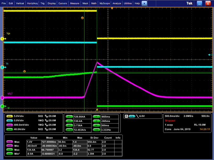The image size is (214, 160).
Task: Click the falling edge trigger slope icon
Action: (137, 116)
